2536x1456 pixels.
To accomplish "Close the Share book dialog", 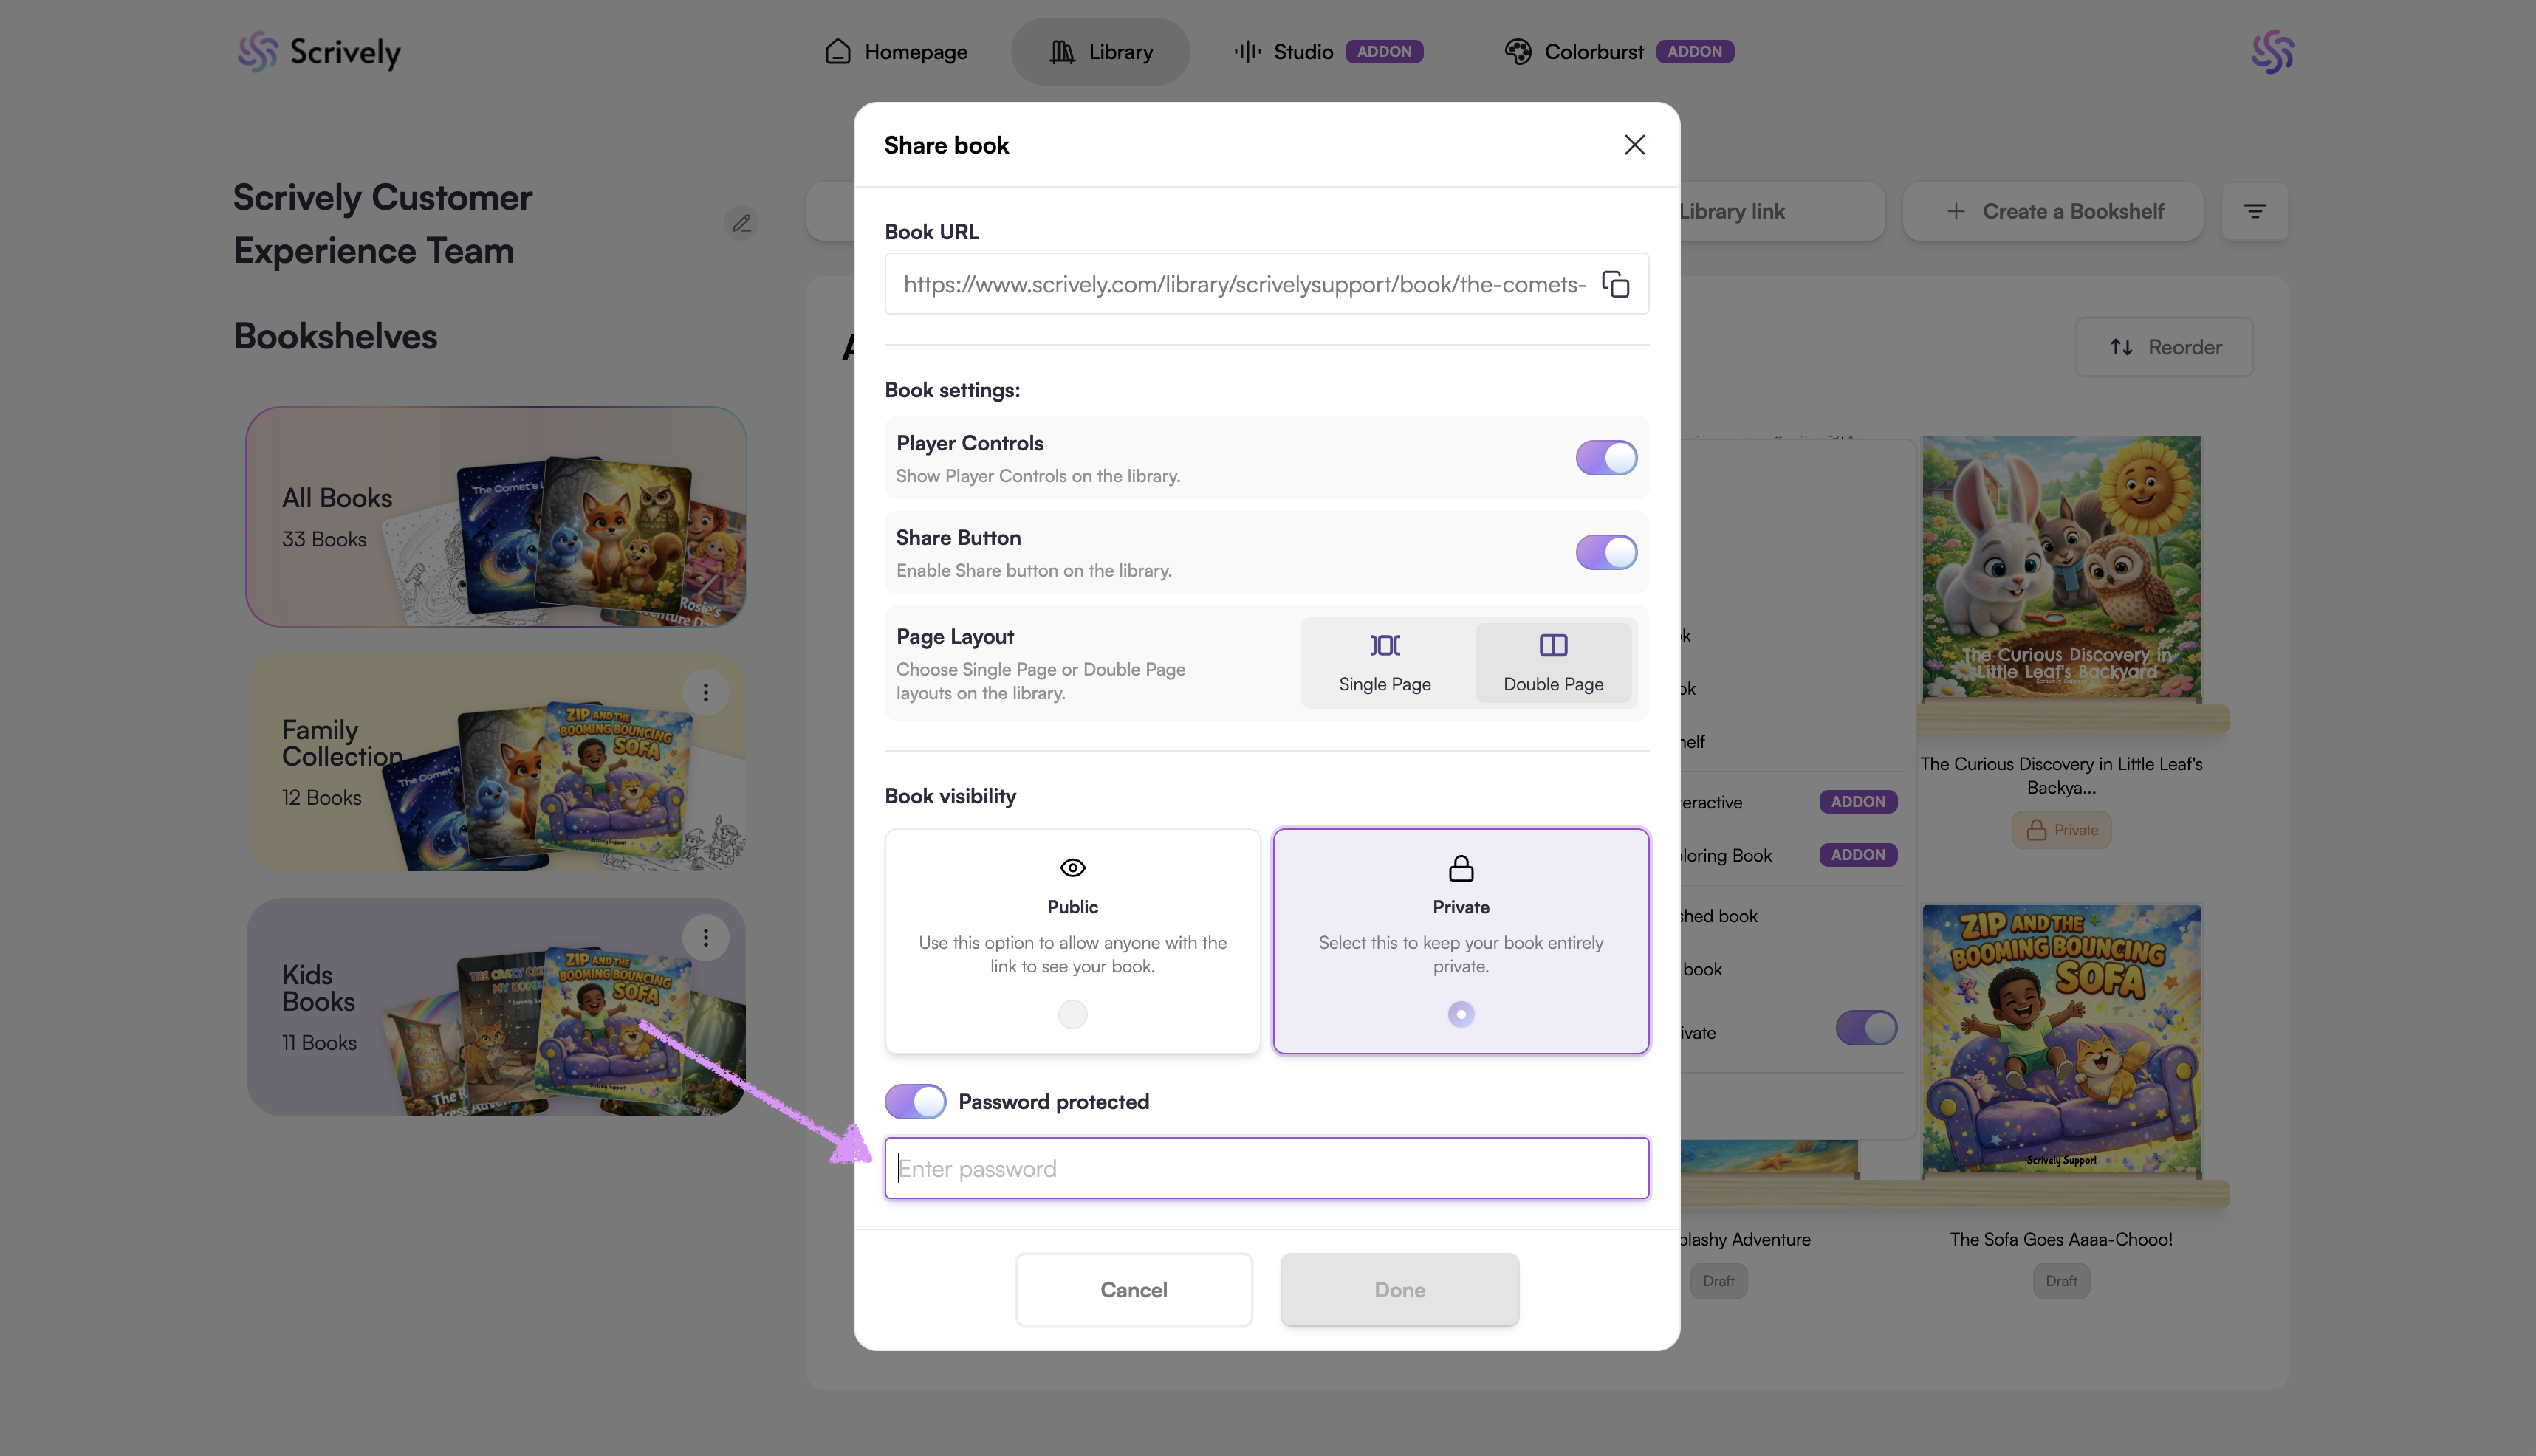I will click(x=1634, y=145).
